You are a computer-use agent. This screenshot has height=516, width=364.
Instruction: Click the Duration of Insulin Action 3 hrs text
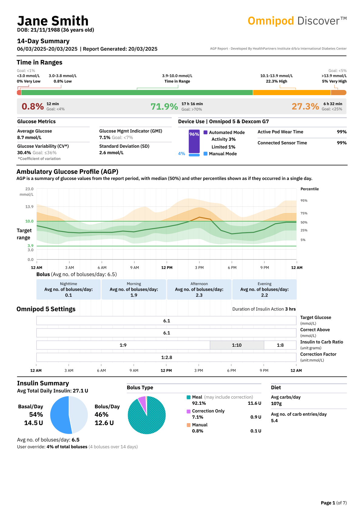point(264,309)
